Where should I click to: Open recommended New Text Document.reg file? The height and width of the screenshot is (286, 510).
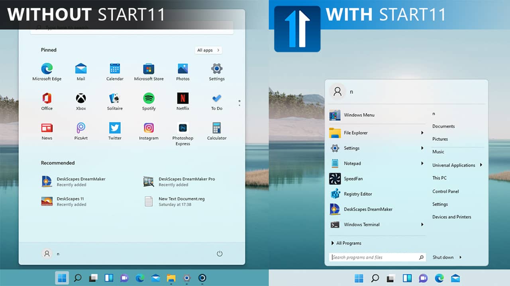coord(175,201)
